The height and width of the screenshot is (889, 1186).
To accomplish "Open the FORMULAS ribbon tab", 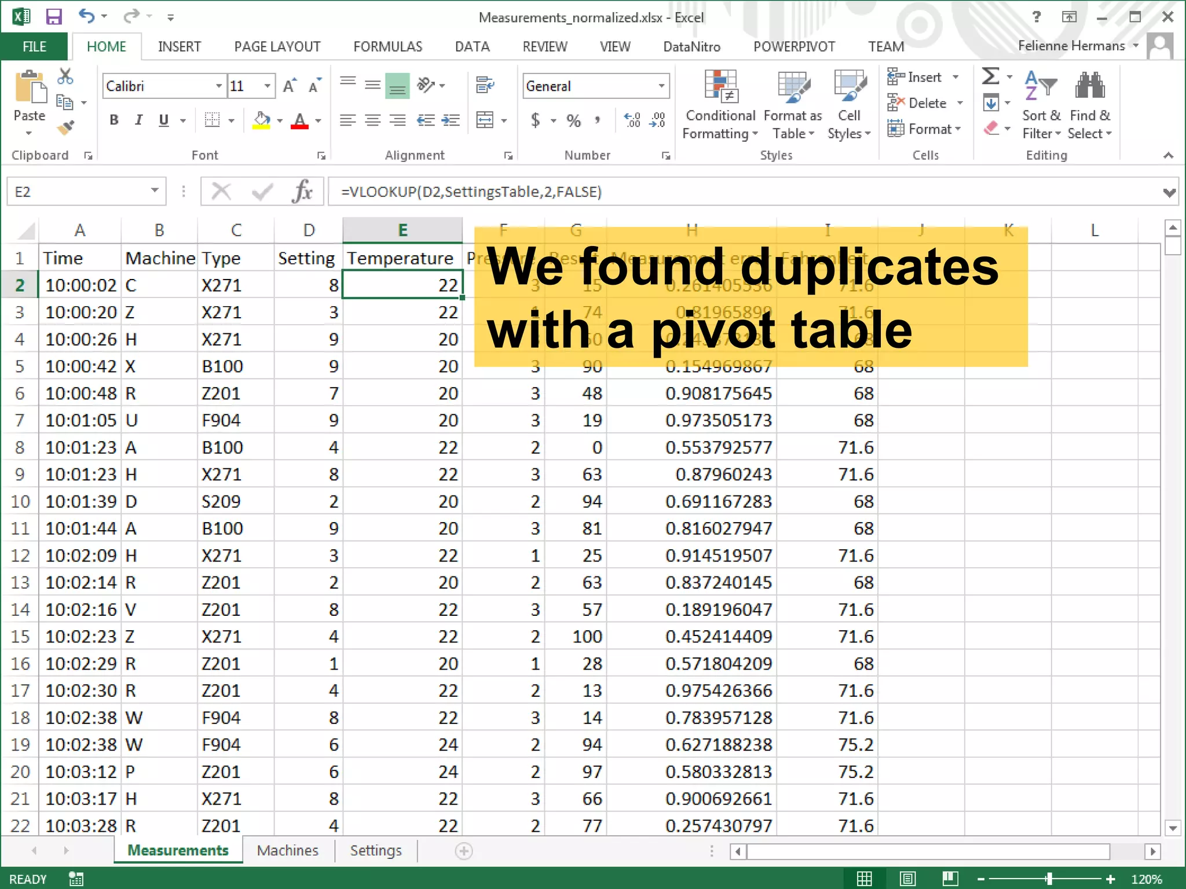I will pyautogui.click(x=387, y=46).
